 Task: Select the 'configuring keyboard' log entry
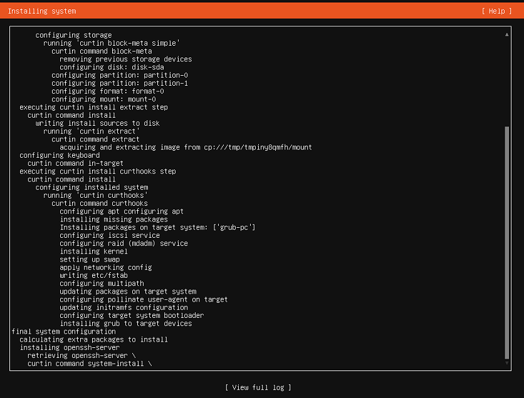[x=60, y=155]
